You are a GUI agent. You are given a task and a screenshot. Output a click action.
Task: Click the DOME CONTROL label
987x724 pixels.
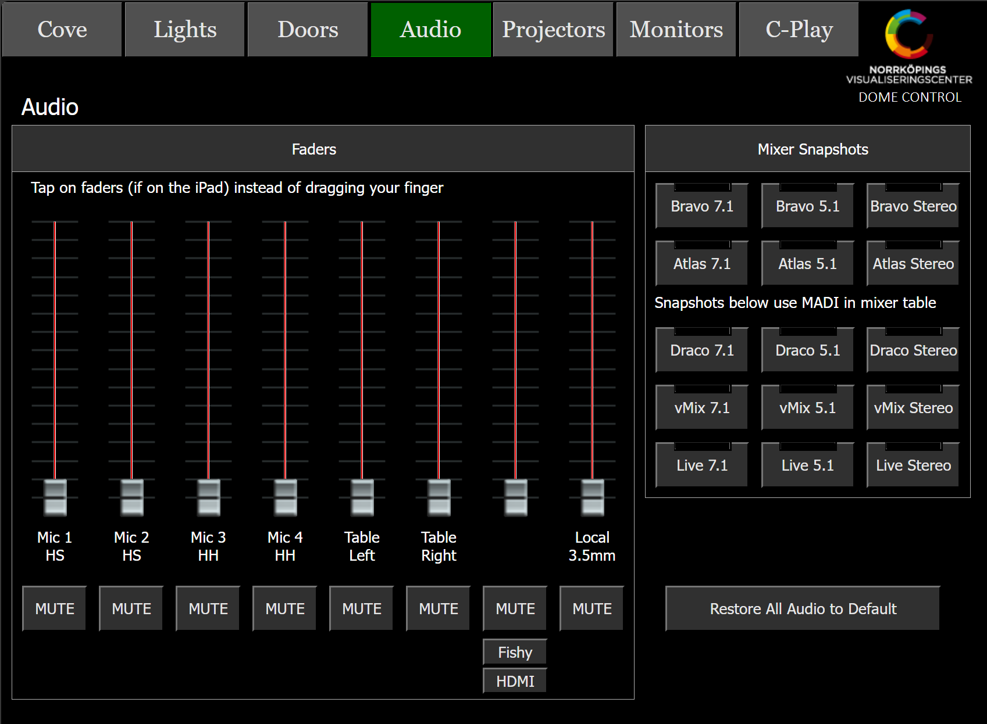coord(910,97)
